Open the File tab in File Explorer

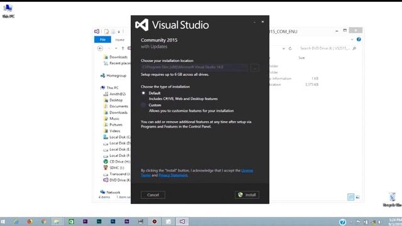(102, 40)
